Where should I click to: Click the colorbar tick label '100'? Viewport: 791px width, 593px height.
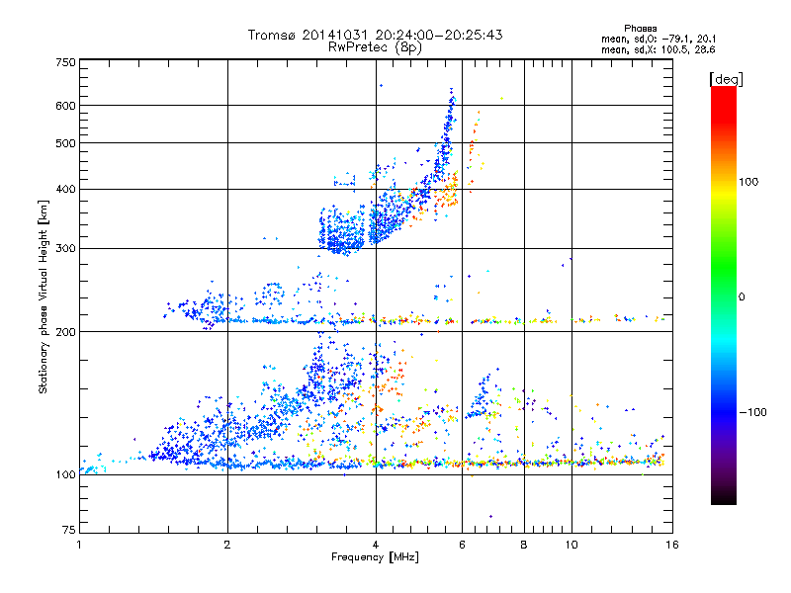tap(748, 182)
